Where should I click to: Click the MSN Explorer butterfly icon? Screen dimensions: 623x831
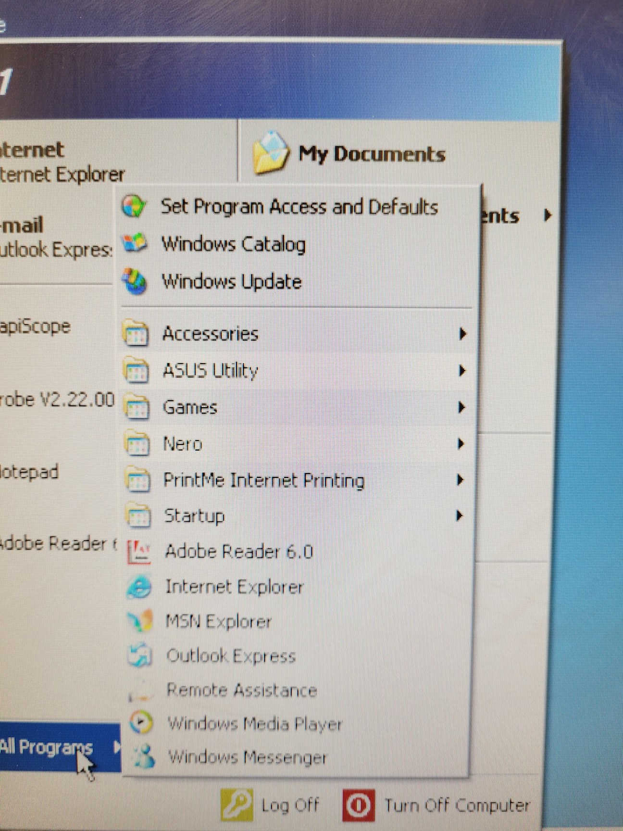pyautogui.click(x=140, y=621)
